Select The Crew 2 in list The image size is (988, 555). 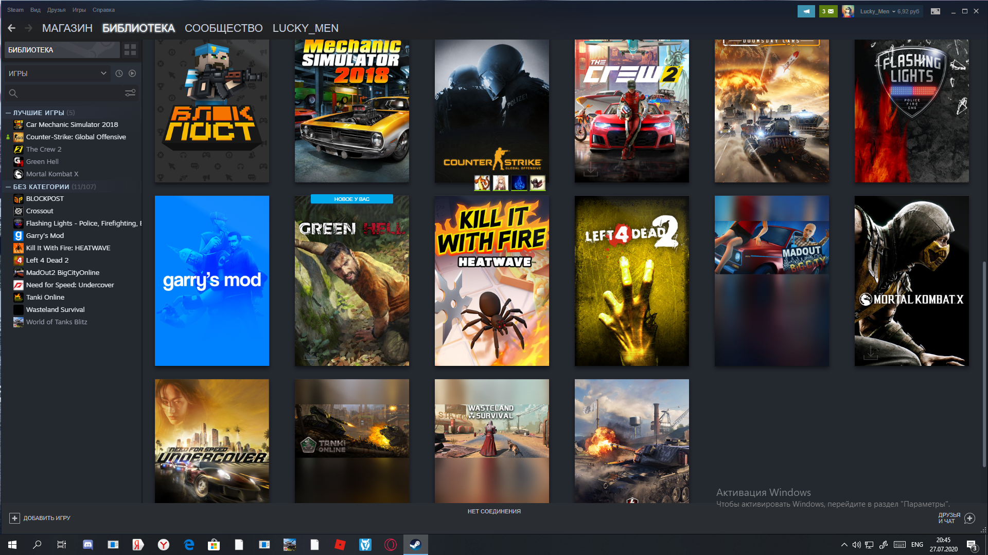pos(44,149)
